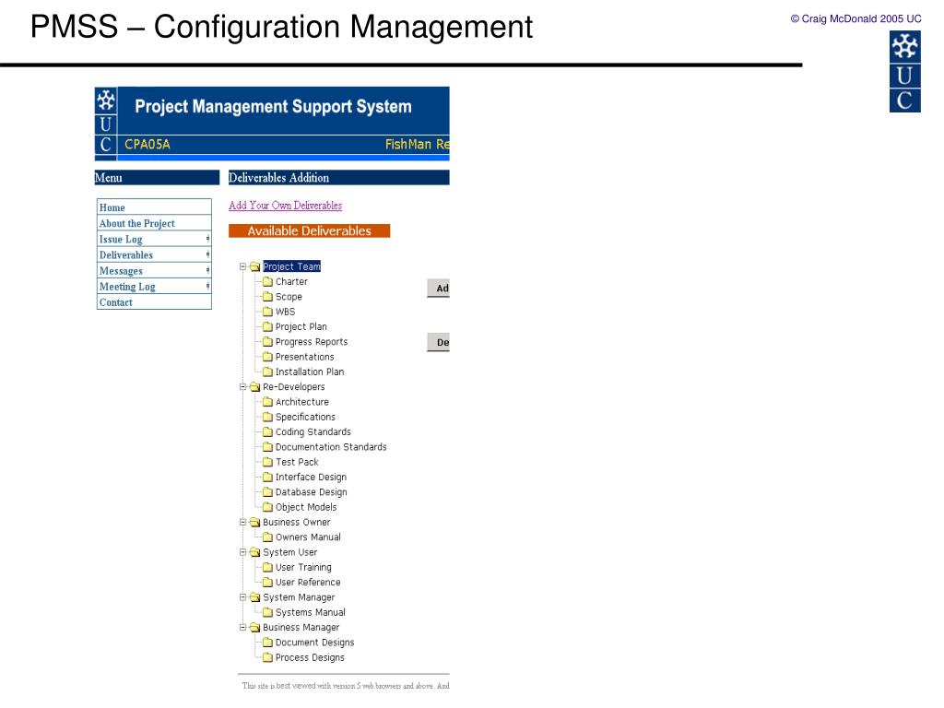Open the Contact menu item
The width and height of the screenshot is (944, 708).
[154, 302]
